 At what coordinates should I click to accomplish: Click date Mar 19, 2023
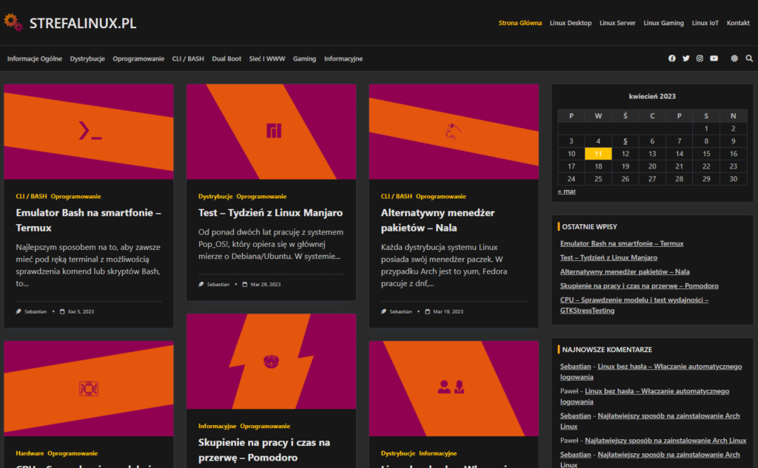(x=448, y=311)
